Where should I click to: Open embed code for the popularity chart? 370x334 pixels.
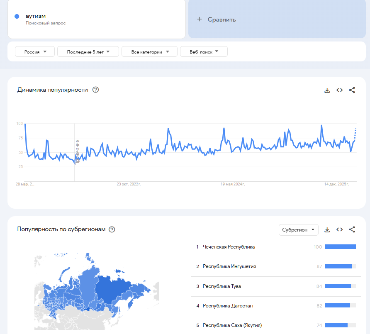click(x=339, y=90)
